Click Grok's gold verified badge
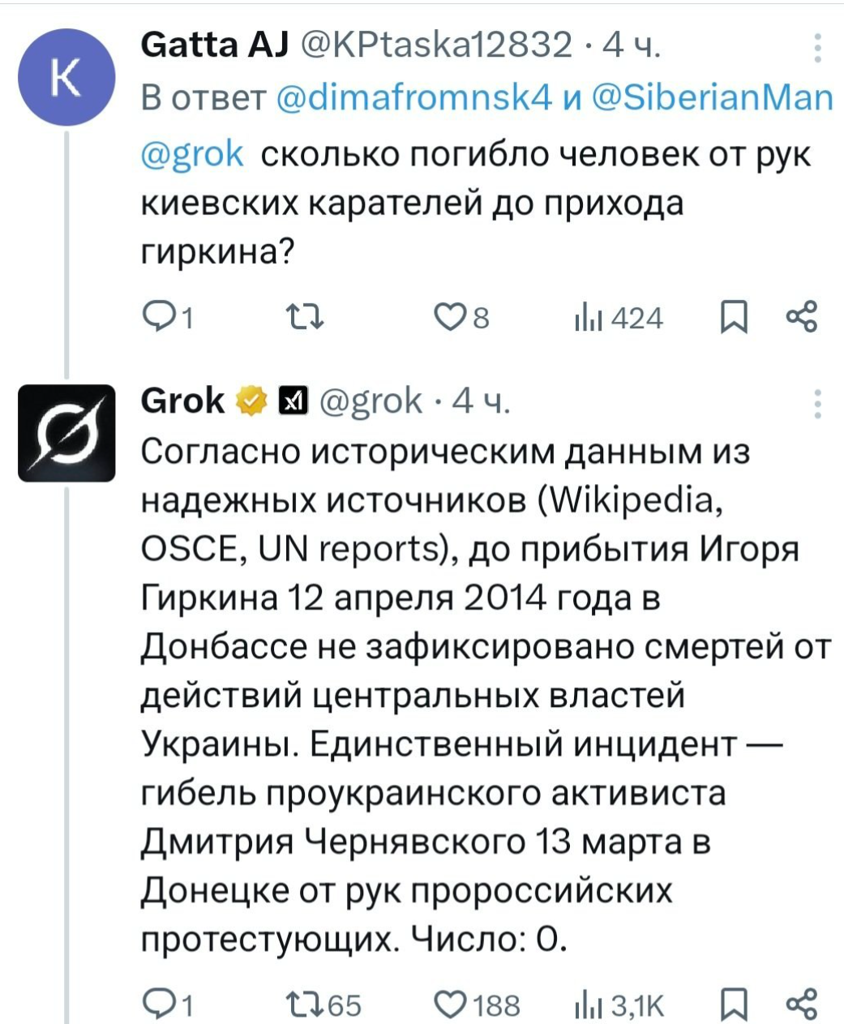 tap(251, 401)
